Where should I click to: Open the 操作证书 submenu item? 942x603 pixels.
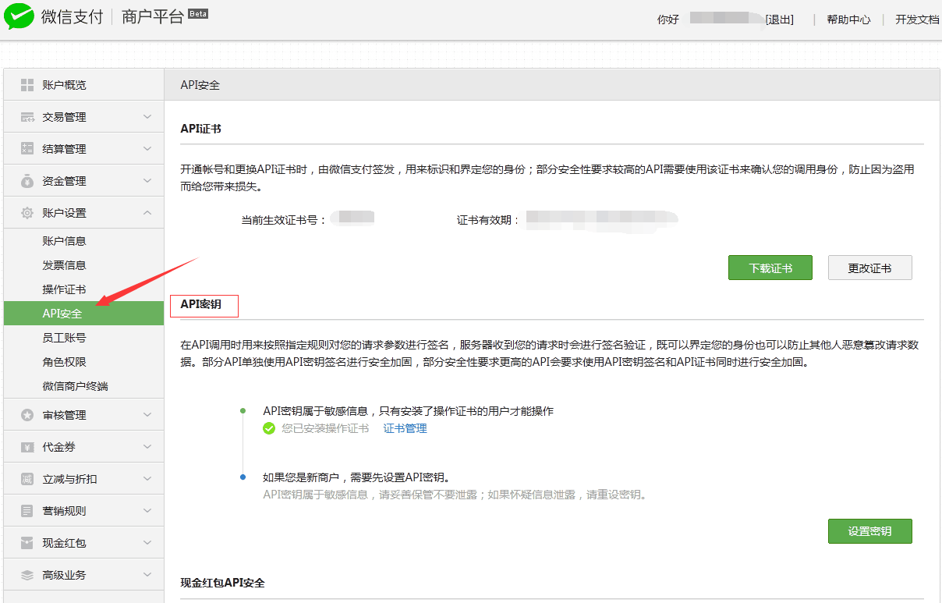pos(64,289)
